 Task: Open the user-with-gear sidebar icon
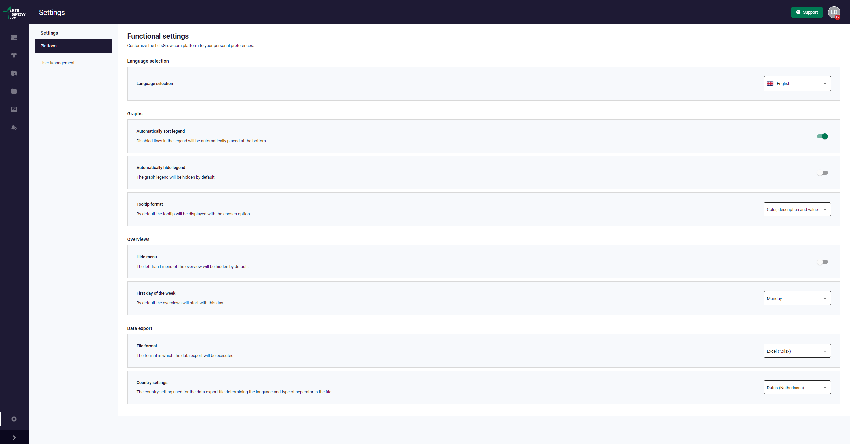(x=14, y=127)
